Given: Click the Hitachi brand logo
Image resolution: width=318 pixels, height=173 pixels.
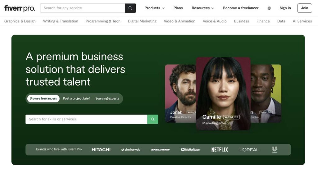Looking at the screenshot, I should point(101,150).
